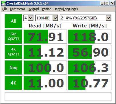
Task: Click the CrystalDiskMark title bar app icon
Action: coord(3,3)
